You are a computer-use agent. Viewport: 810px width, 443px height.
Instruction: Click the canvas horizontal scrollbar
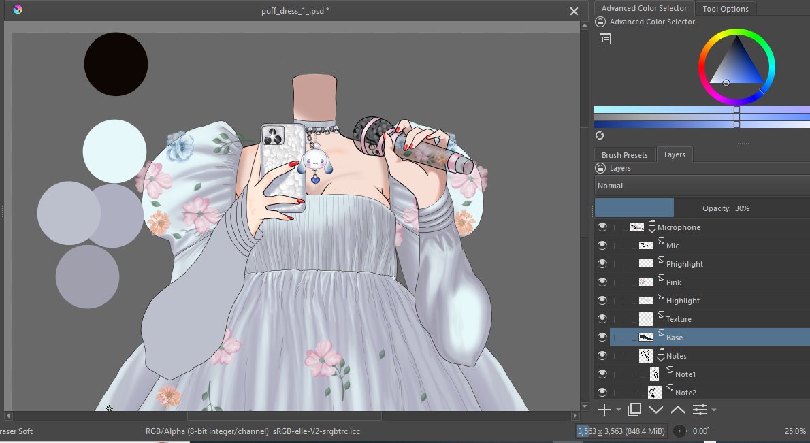(x=284, y=415)
